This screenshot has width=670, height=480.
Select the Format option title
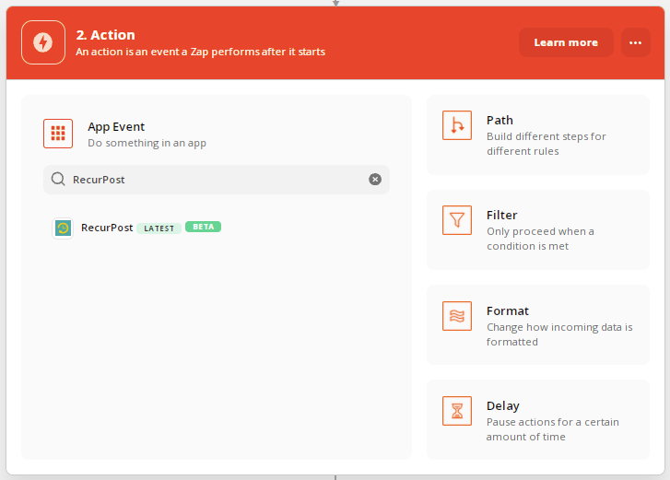tap(508, 310)
